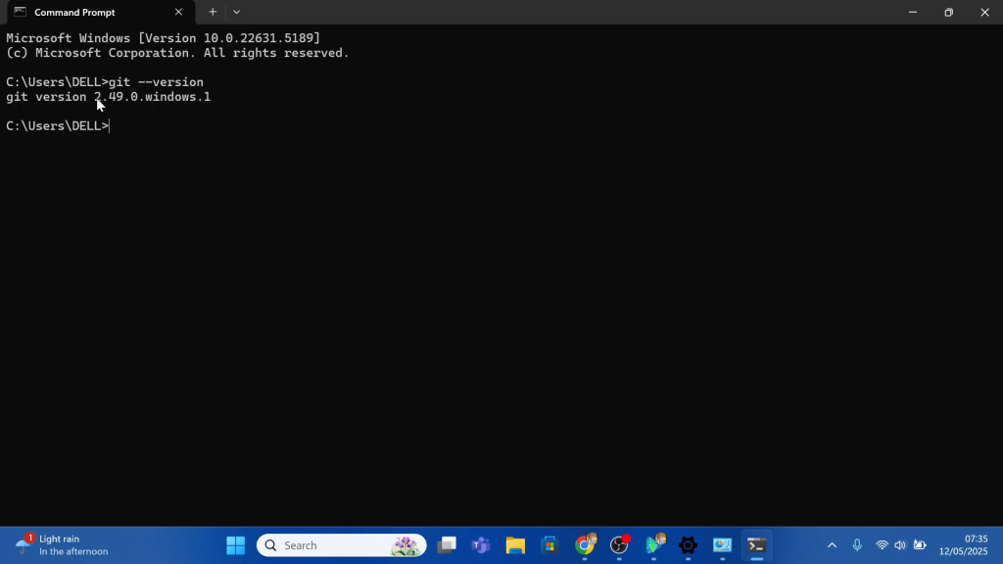Click the battery status icon

[x=920, y=545]
